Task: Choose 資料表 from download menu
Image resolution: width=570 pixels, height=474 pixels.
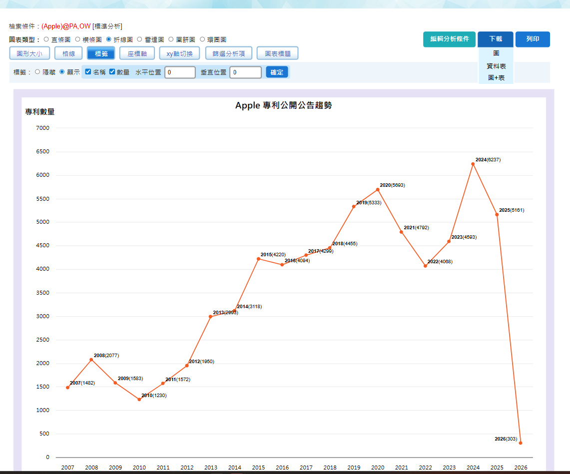Action: [496, 66]
